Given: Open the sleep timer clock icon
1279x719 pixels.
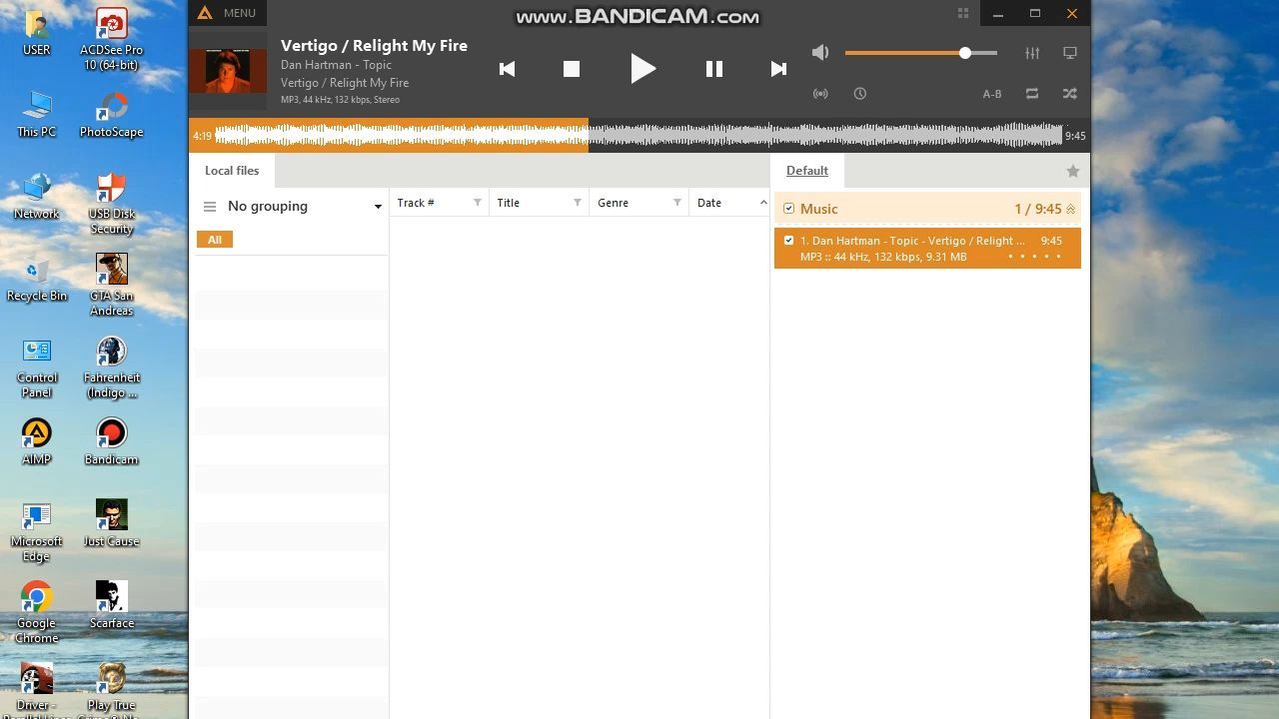Looking at the screenshot, I should (x=859, y=94).
